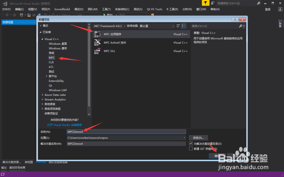The height and width of the screenshot is (177, 284).
Task: Open the 编辑(E) menu
Action: [x=19, y=9]
